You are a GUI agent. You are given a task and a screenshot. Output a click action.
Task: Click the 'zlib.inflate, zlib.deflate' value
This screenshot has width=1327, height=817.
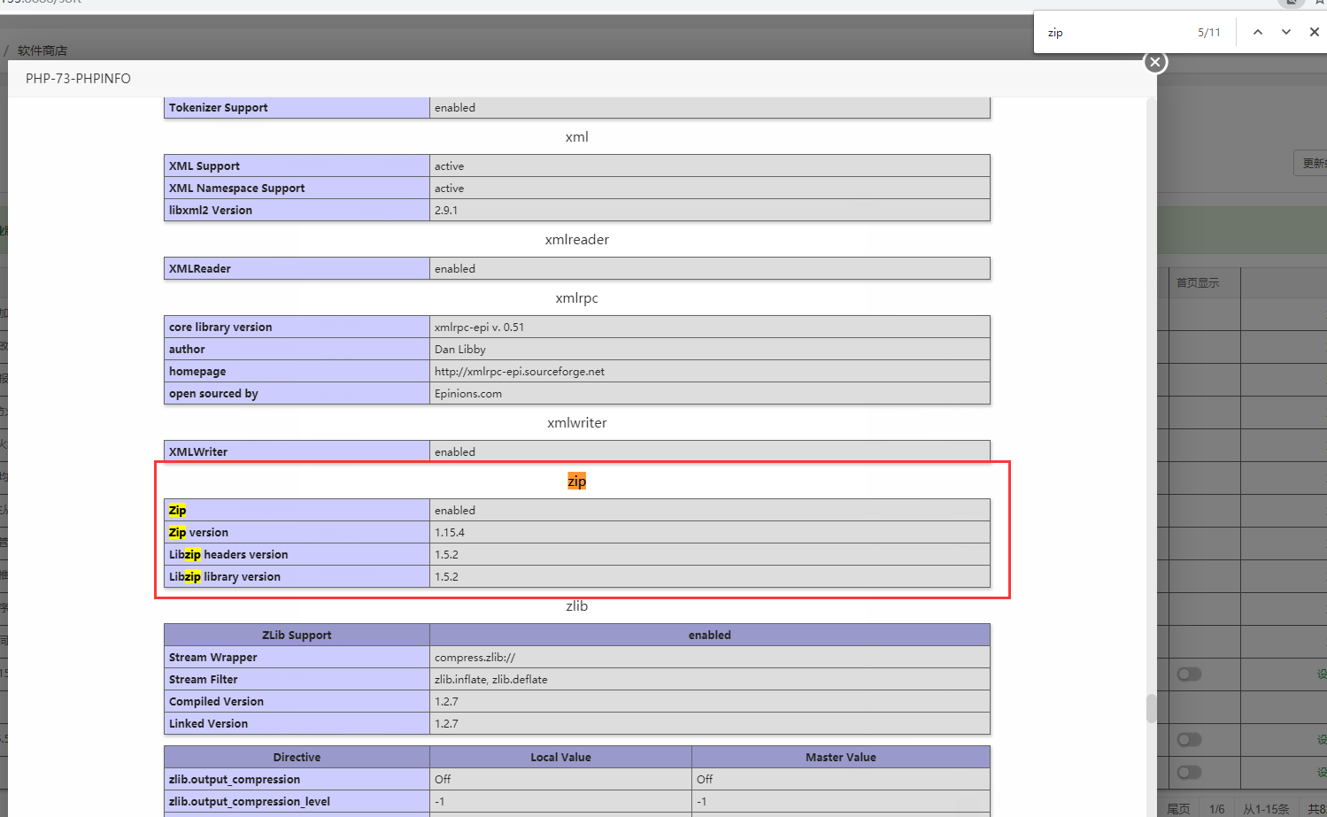coord(490,680)
